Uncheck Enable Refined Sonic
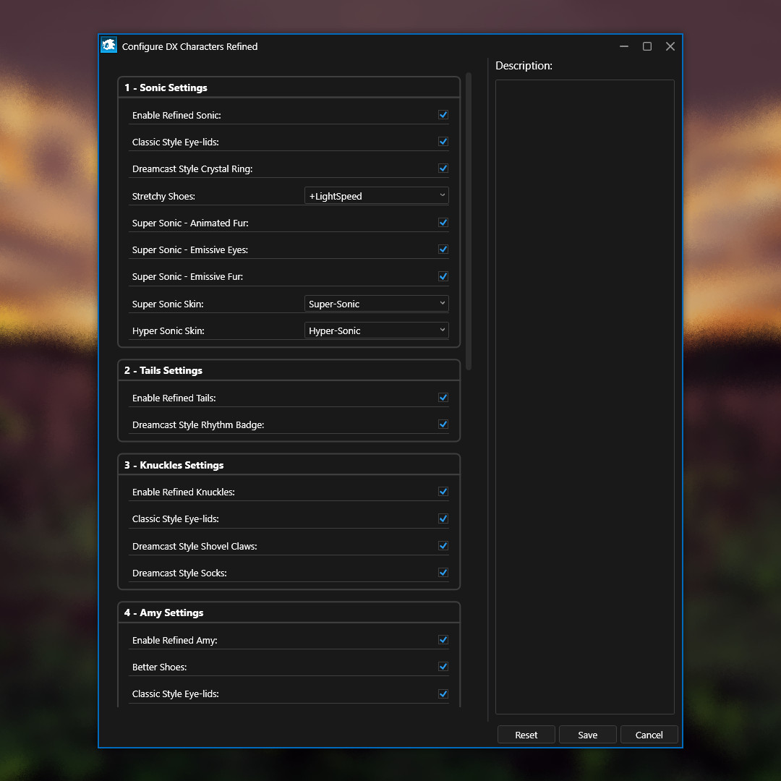The image size is (781, 781). pyautogui.click(x=443, y=114)
